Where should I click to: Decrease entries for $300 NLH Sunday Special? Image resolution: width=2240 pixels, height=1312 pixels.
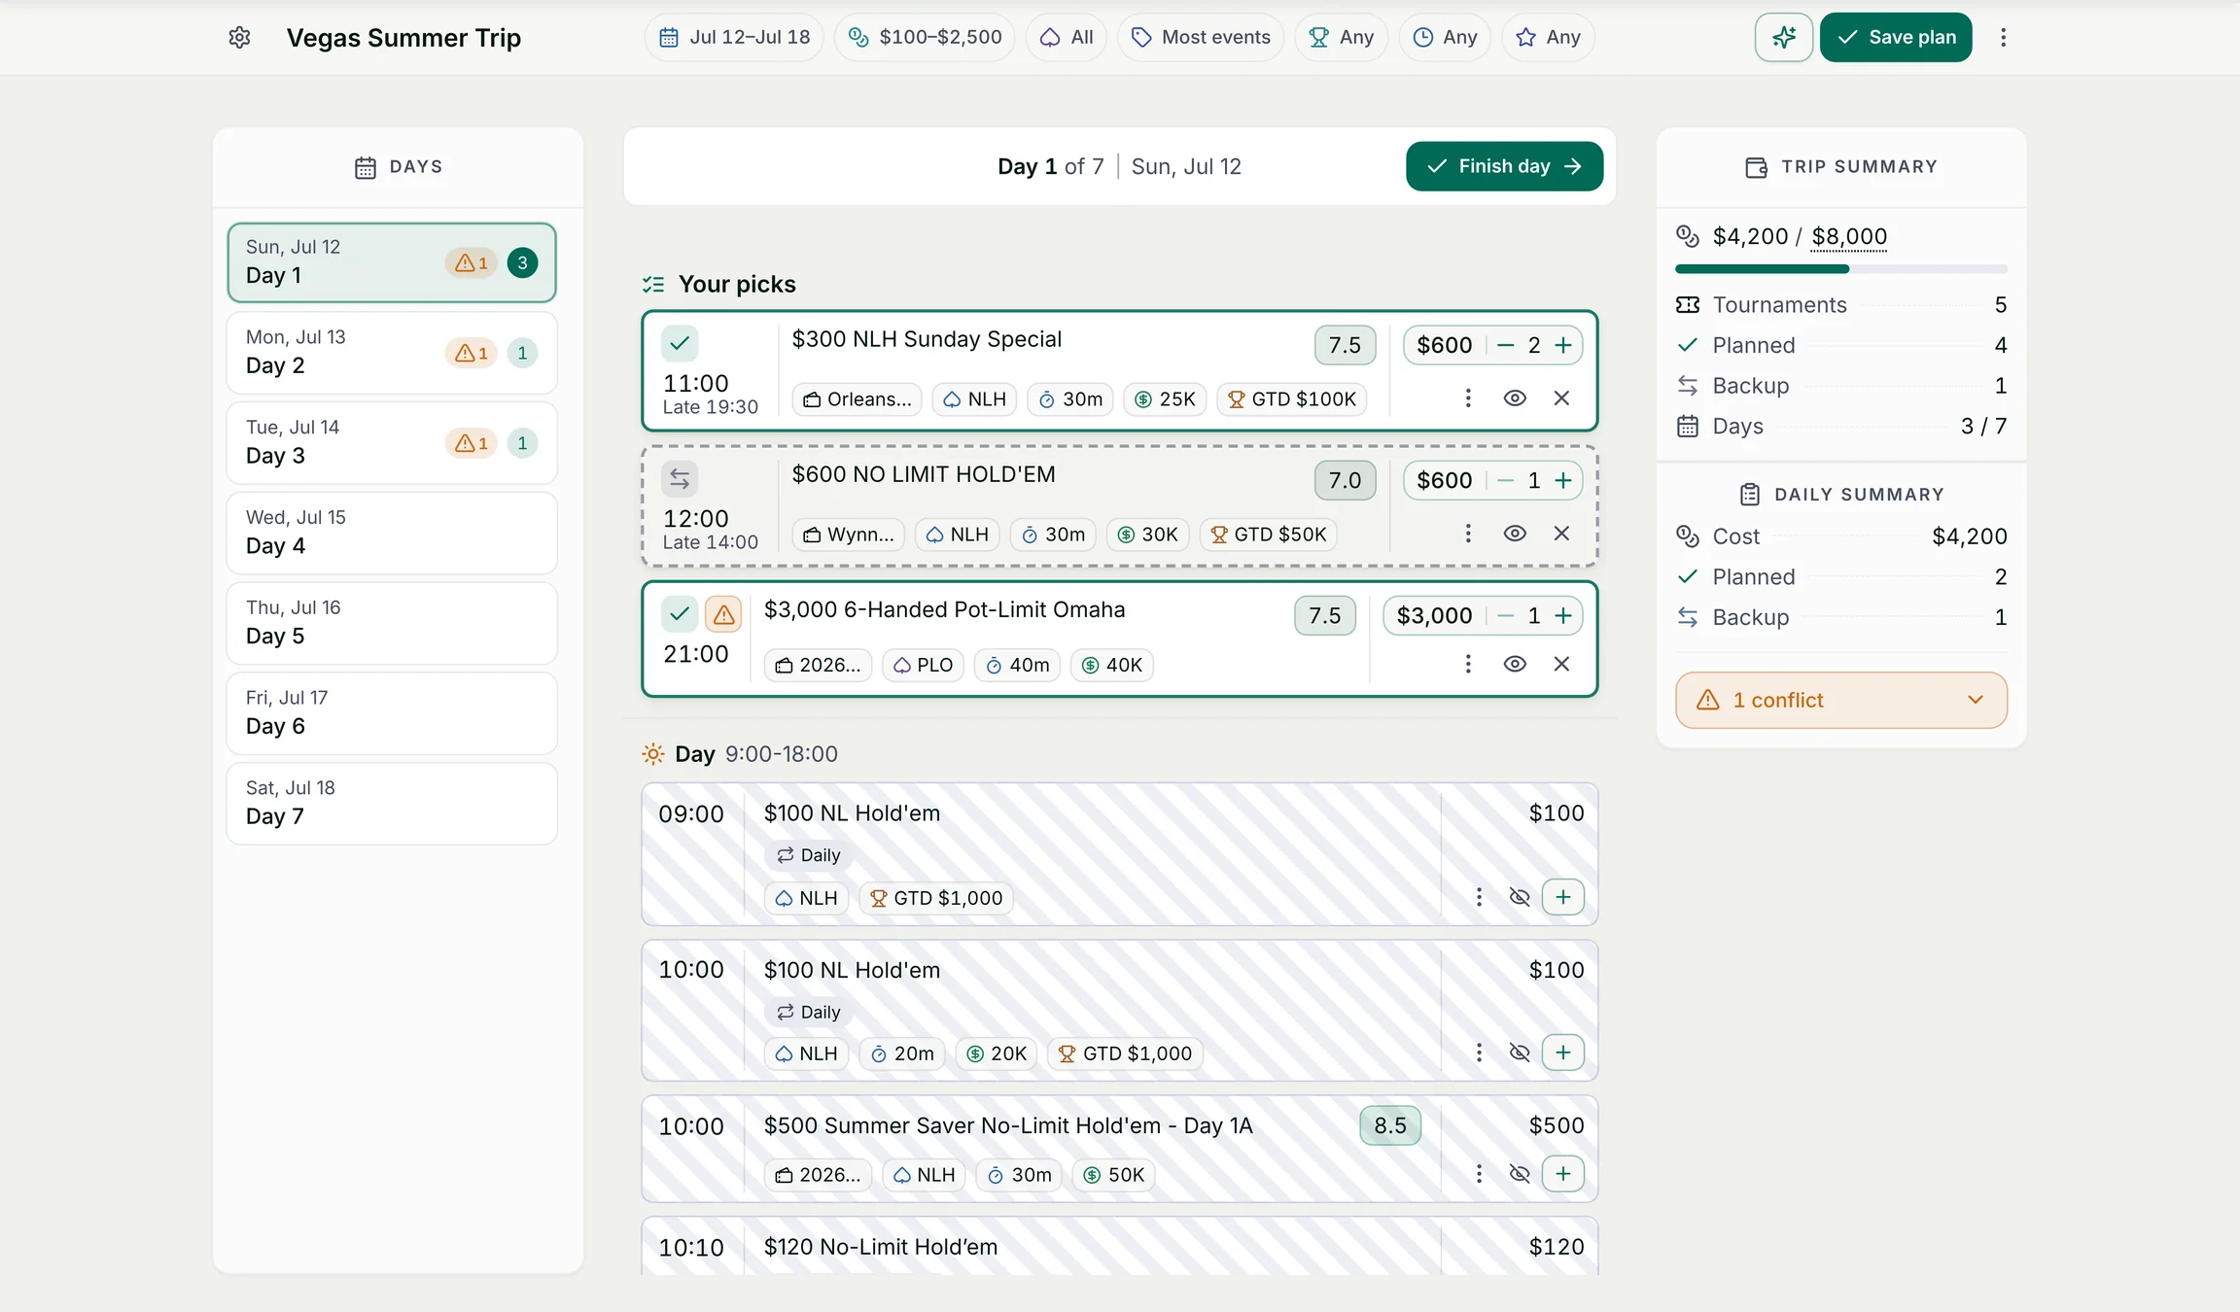coord(1506,345)
